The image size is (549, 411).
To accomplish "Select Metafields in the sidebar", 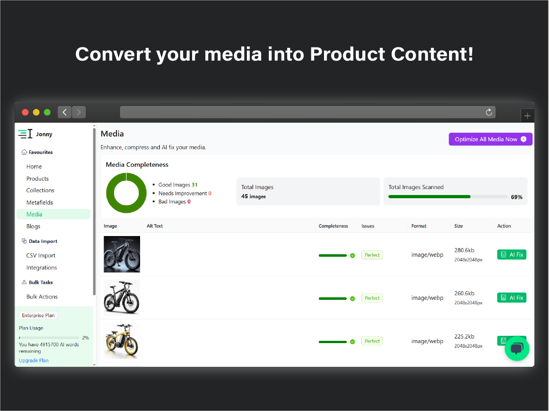I will [40, 202].
